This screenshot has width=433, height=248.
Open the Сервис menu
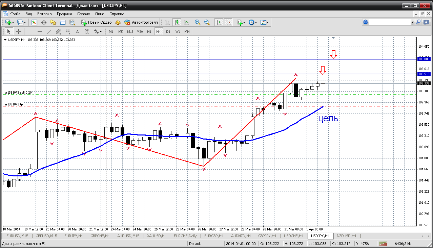click(x=83, y=14)
